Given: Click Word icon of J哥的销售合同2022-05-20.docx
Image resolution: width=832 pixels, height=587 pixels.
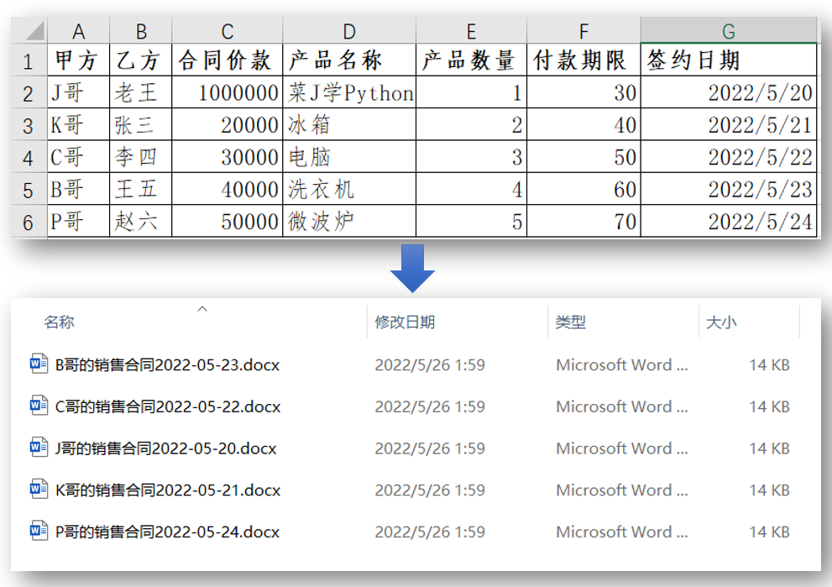Looking at the screenshot, I should click(x=39, y=448).
